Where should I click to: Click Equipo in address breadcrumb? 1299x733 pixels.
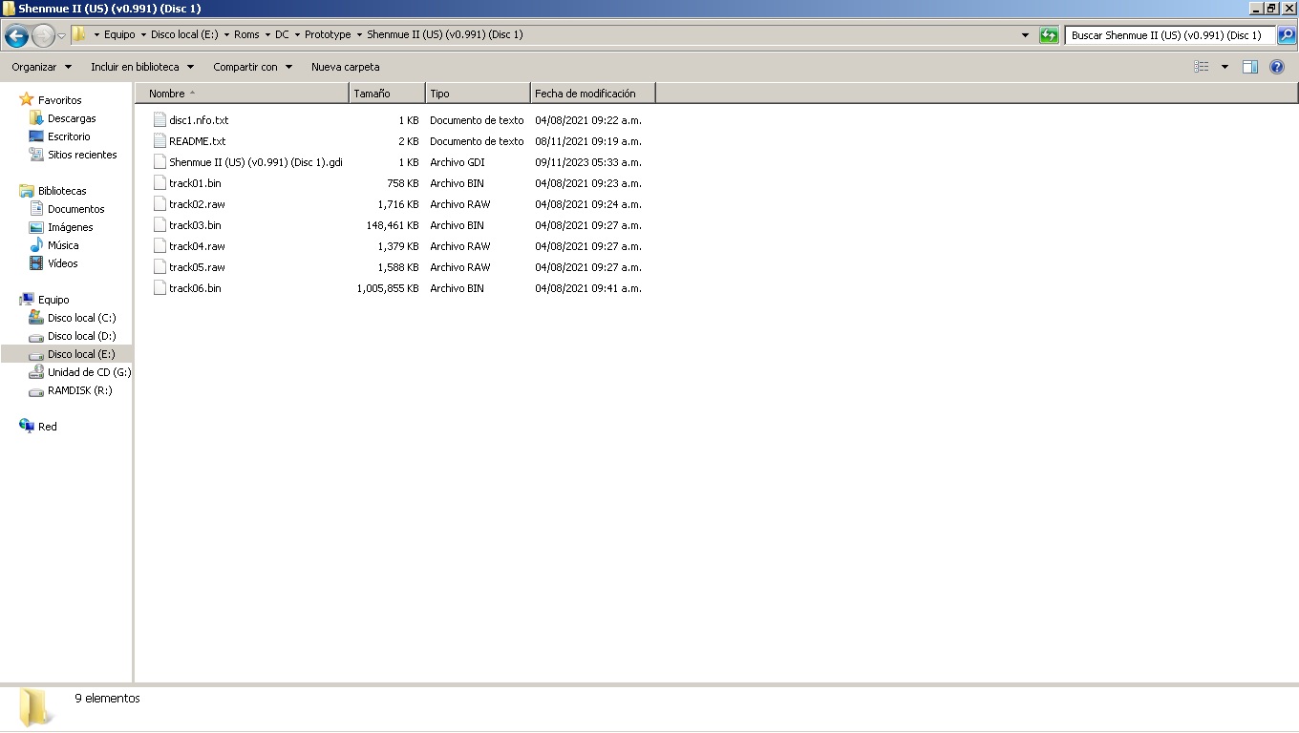[x=119, y=34]
